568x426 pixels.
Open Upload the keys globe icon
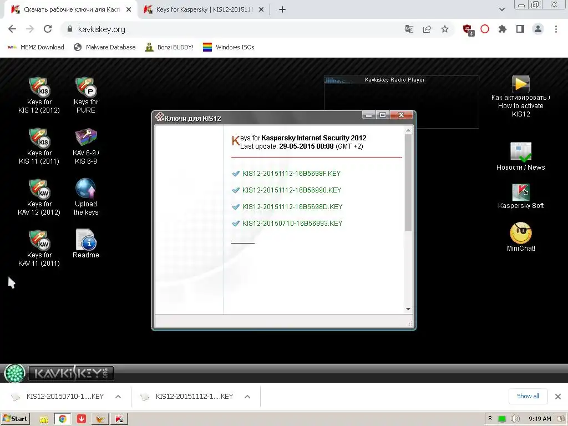click(x=85, y=197)
